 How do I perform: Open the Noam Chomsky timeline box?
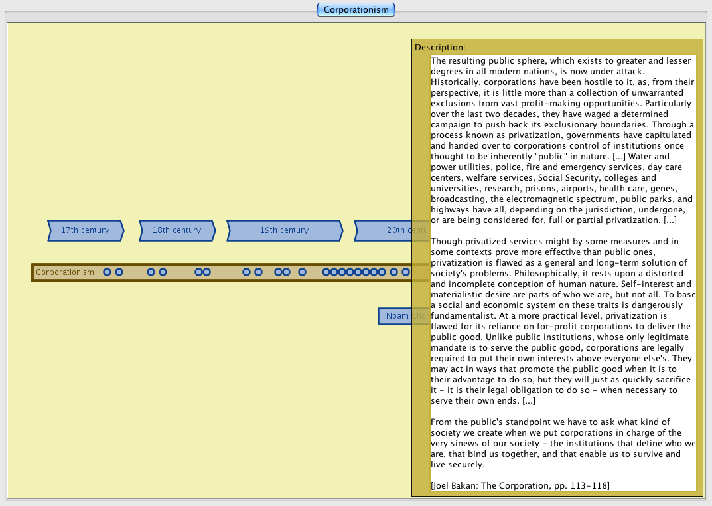395,316
